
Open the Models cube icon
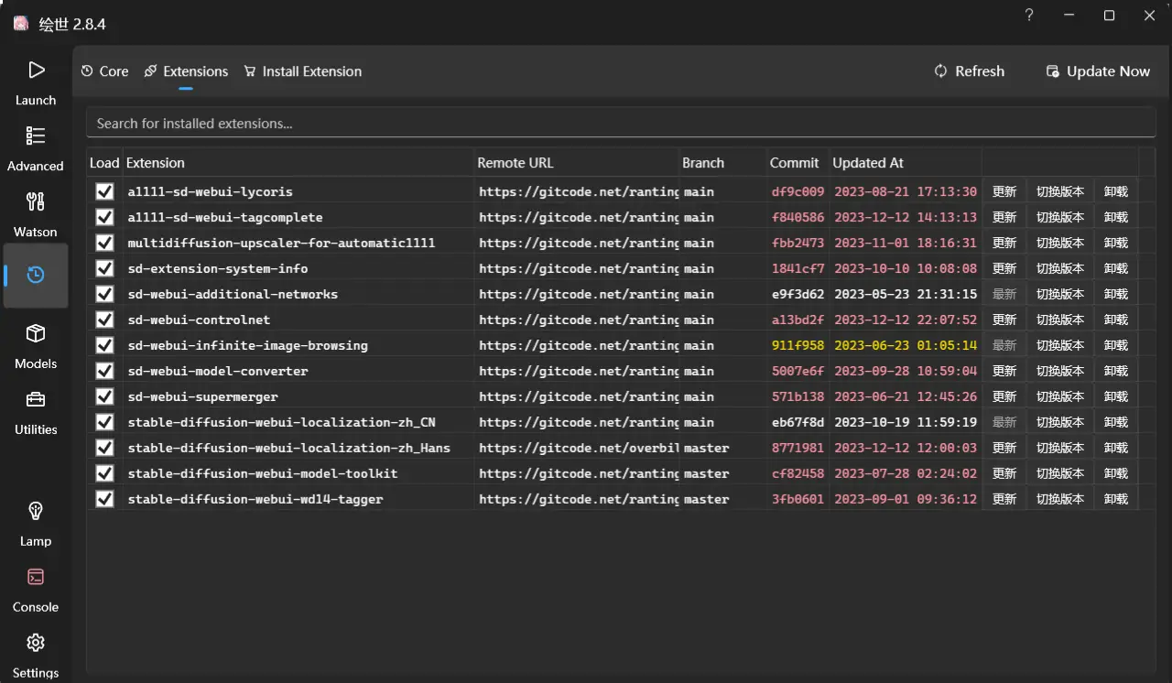(36, 333)
